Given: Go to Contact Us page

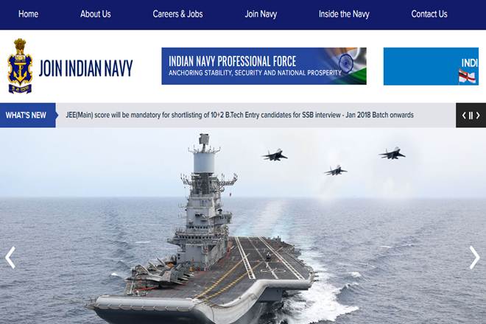Looking at the screenshot, I should pyautogui.click(x=429, y=14).
